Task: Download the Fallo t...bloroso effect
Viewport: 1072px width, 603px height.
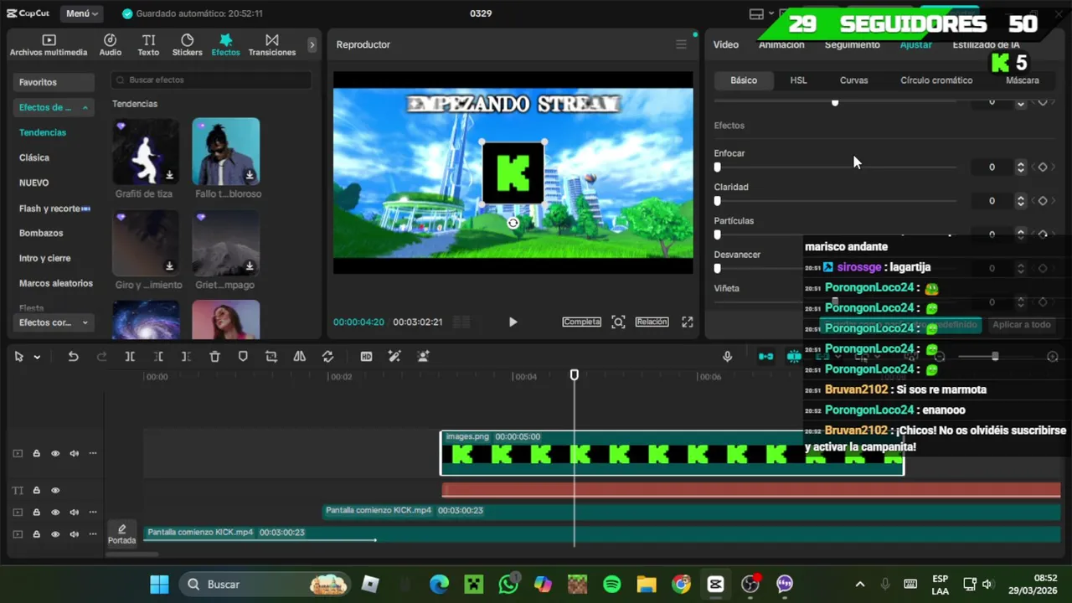Action: [250, 175]
